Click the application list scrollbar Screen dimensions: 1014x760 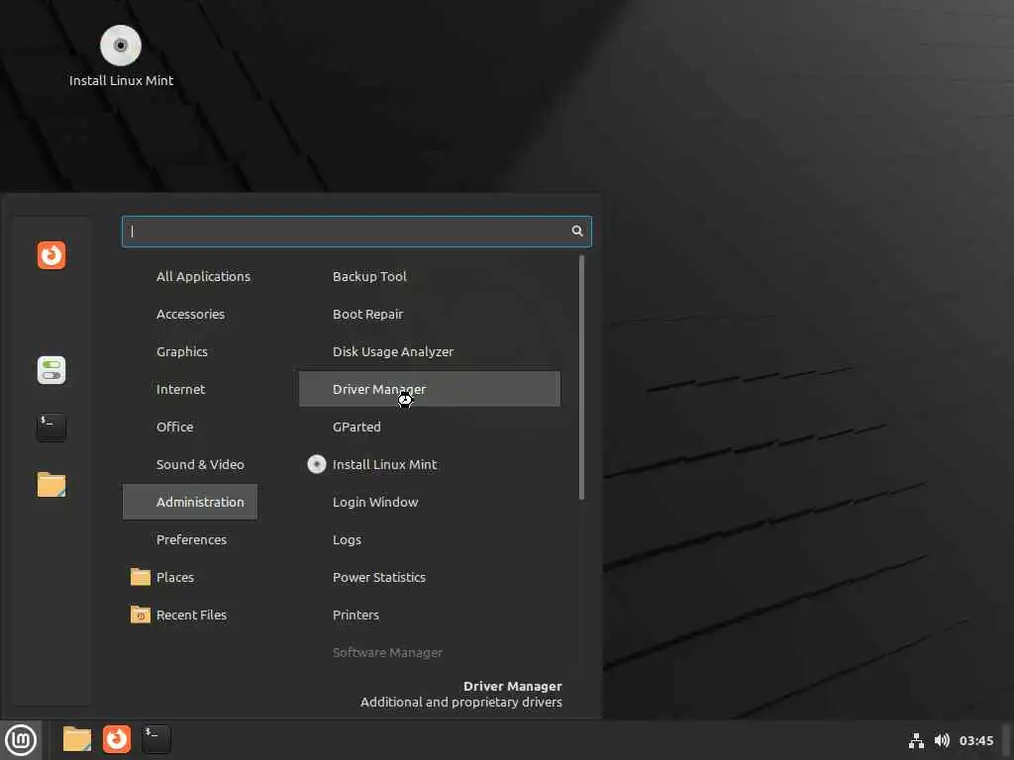click(x=581, y=377)
